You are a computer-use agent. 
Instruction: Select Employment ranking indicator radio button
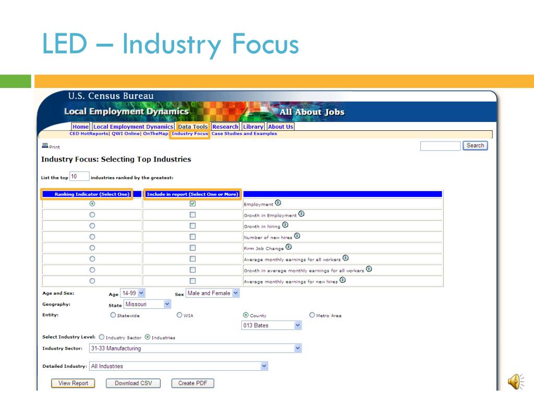[x=92, y=204]
